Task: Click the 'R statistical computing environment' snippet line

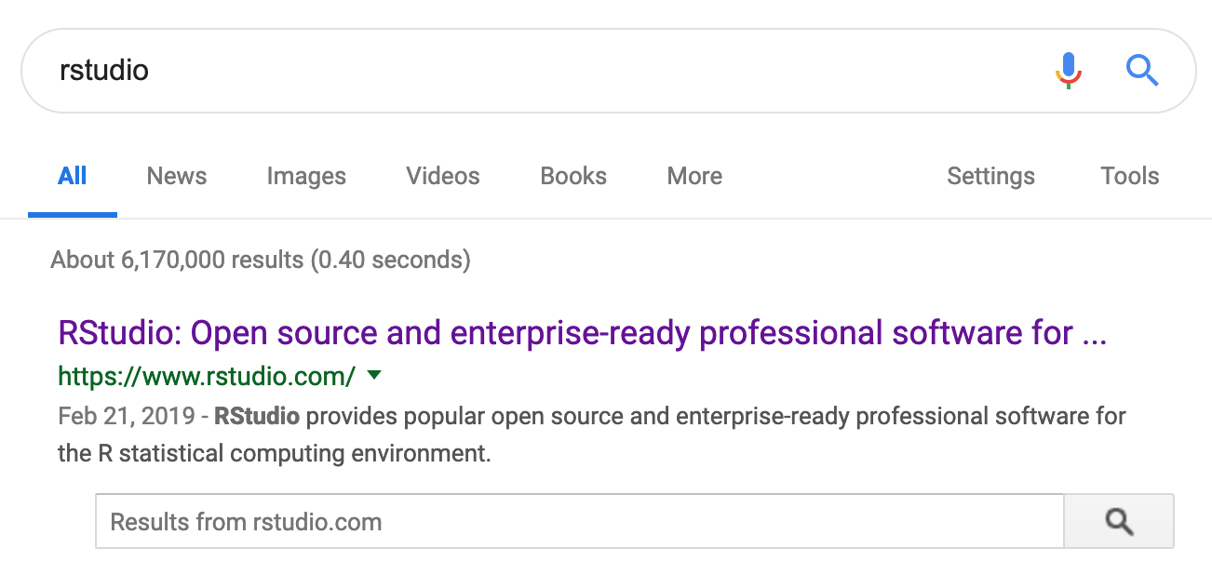Action: point(274,454)
